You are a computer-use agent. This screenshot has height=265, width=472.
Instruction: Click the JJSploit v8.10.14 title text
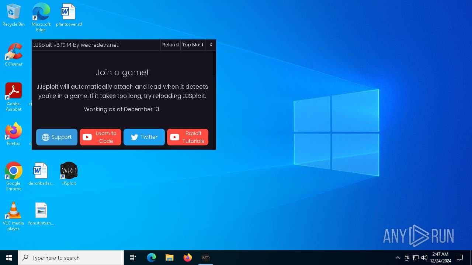click(x=76, y=45)
